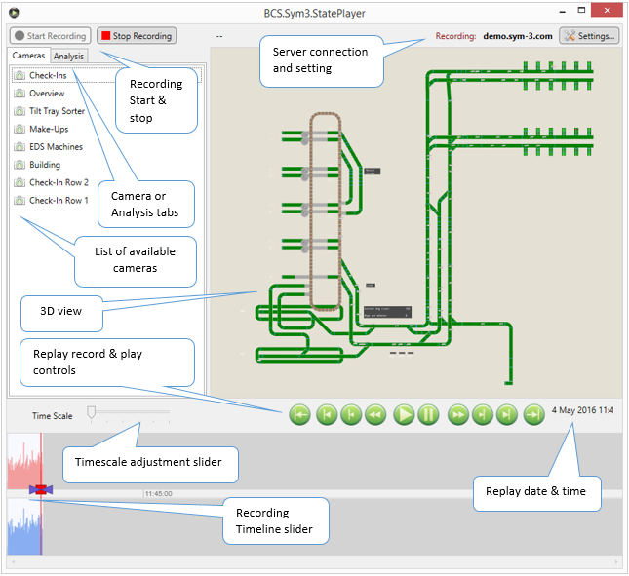Screen dimensions: 629x576
Task: Jump to the start of the recording
Action: click(299, 415)
